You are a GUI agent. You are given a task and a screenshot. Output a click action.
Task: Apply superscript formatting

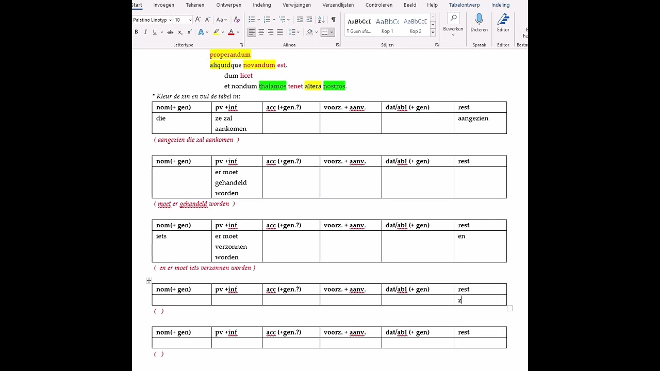coord(189,32)
